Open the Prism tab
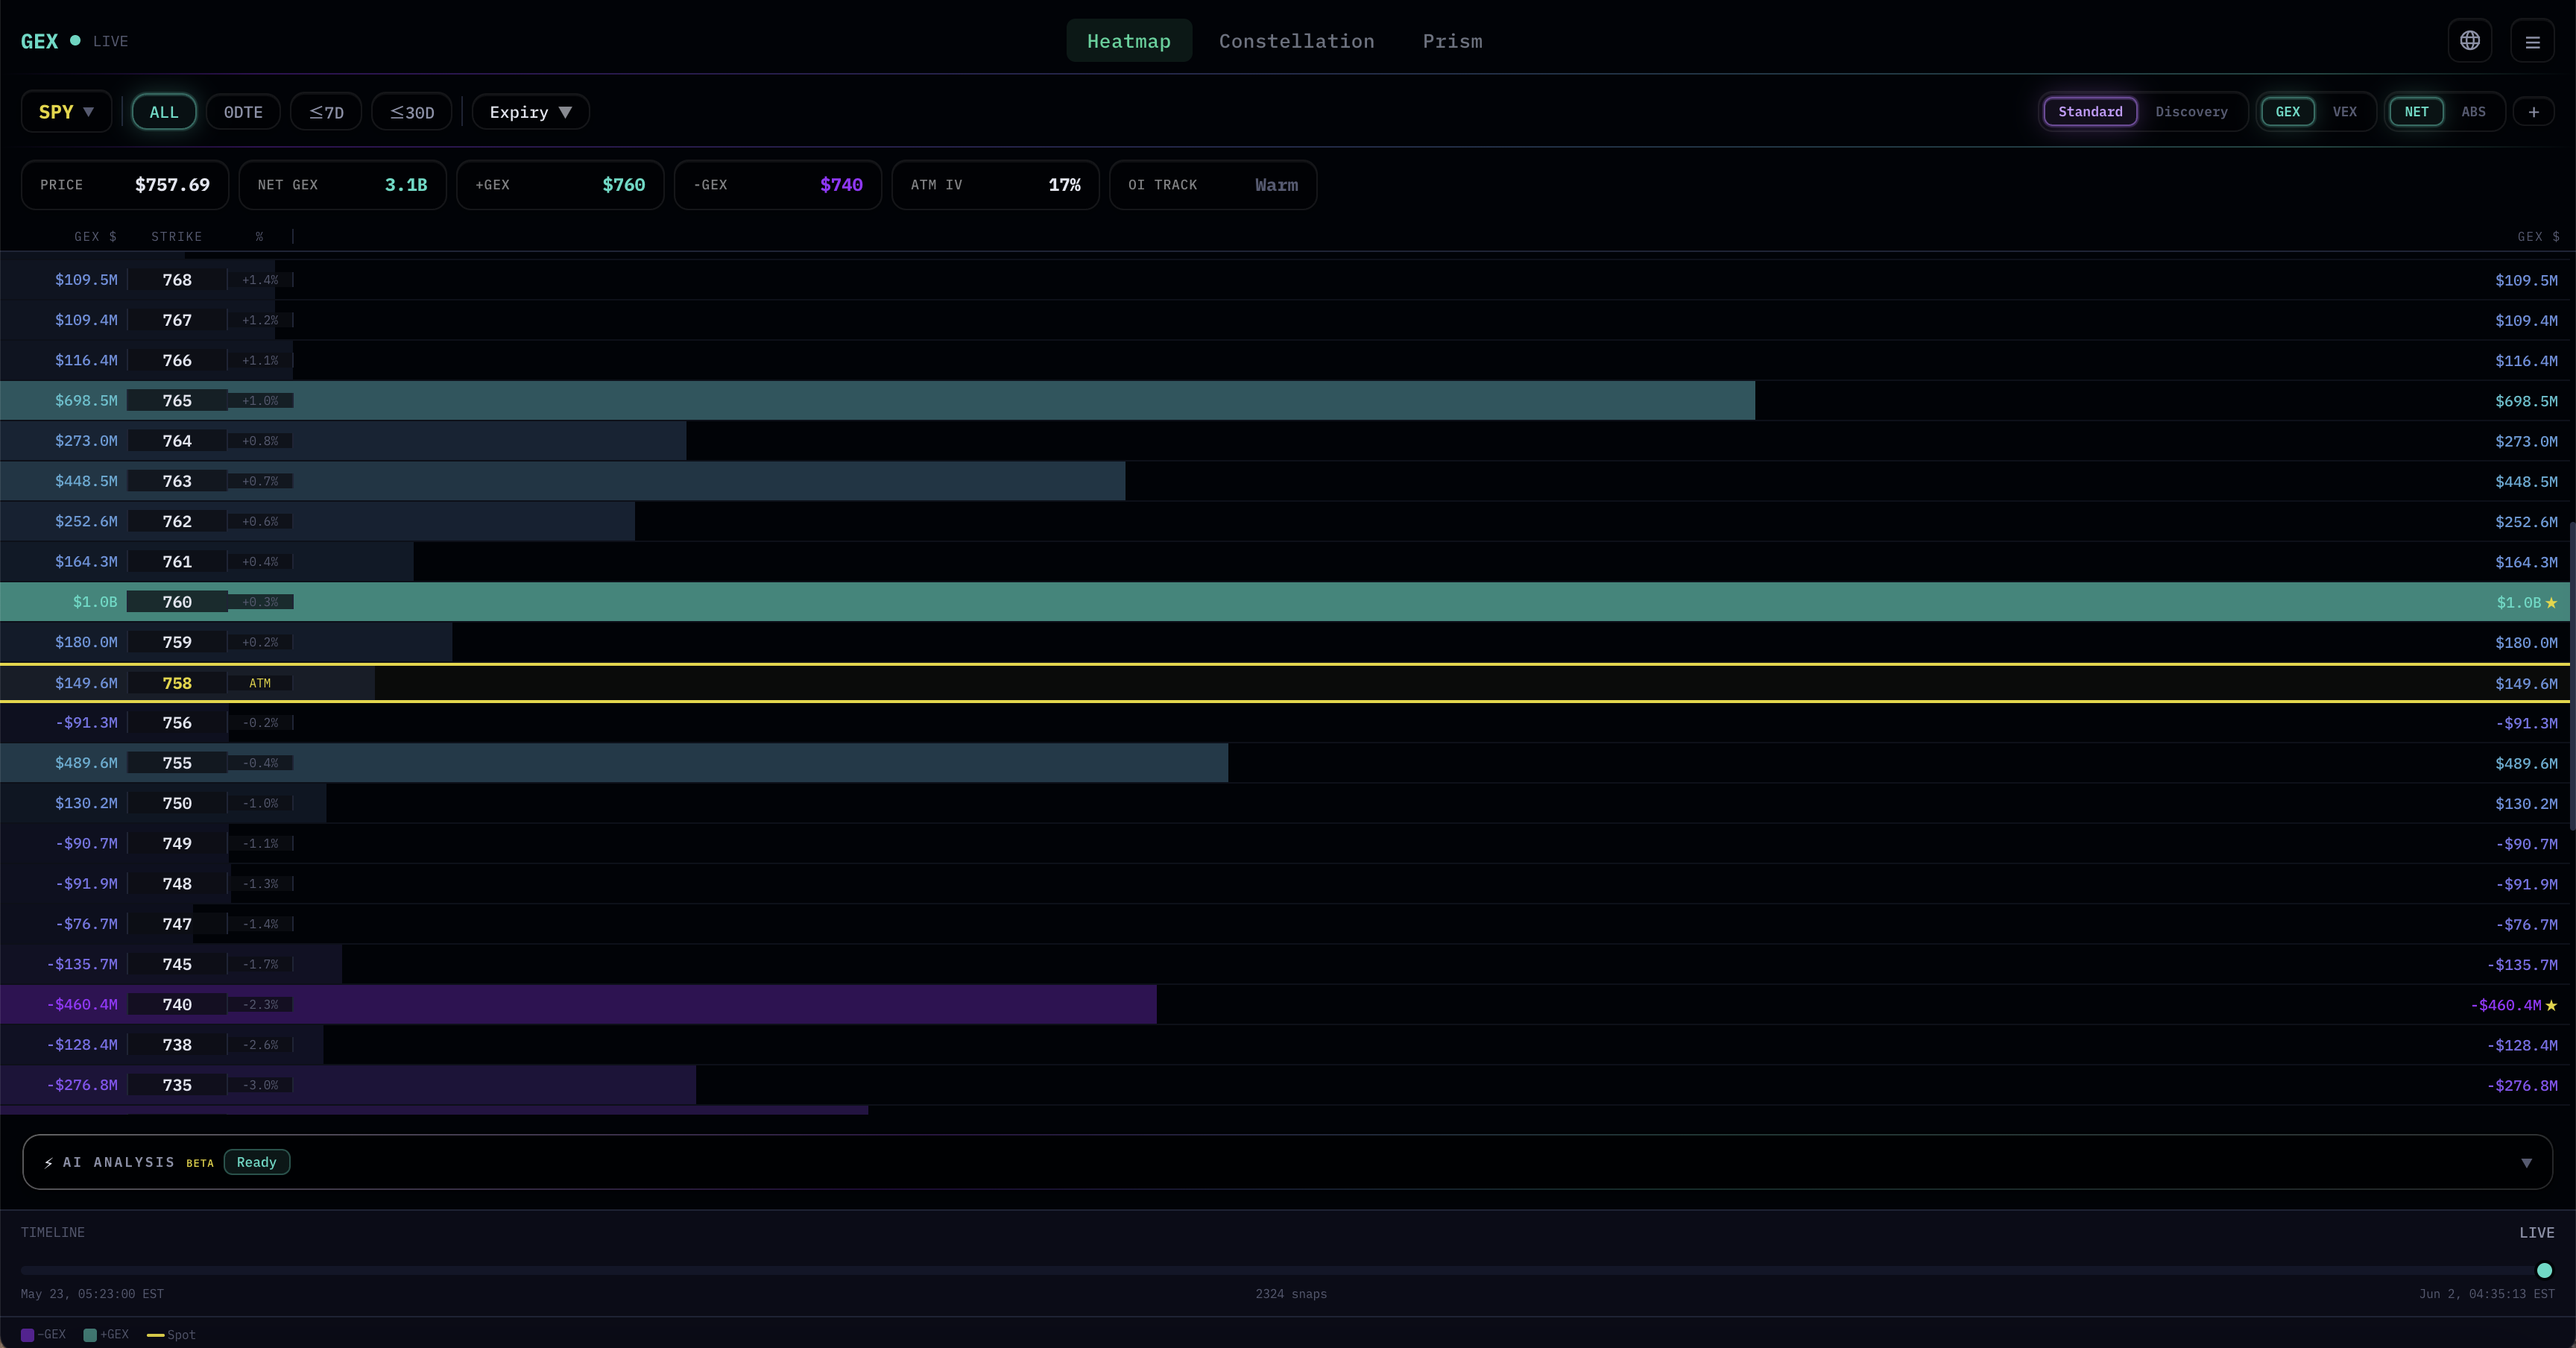 (1452, 41)
